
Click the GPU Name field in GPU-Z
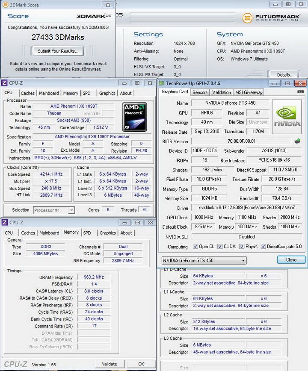[230, 103]
